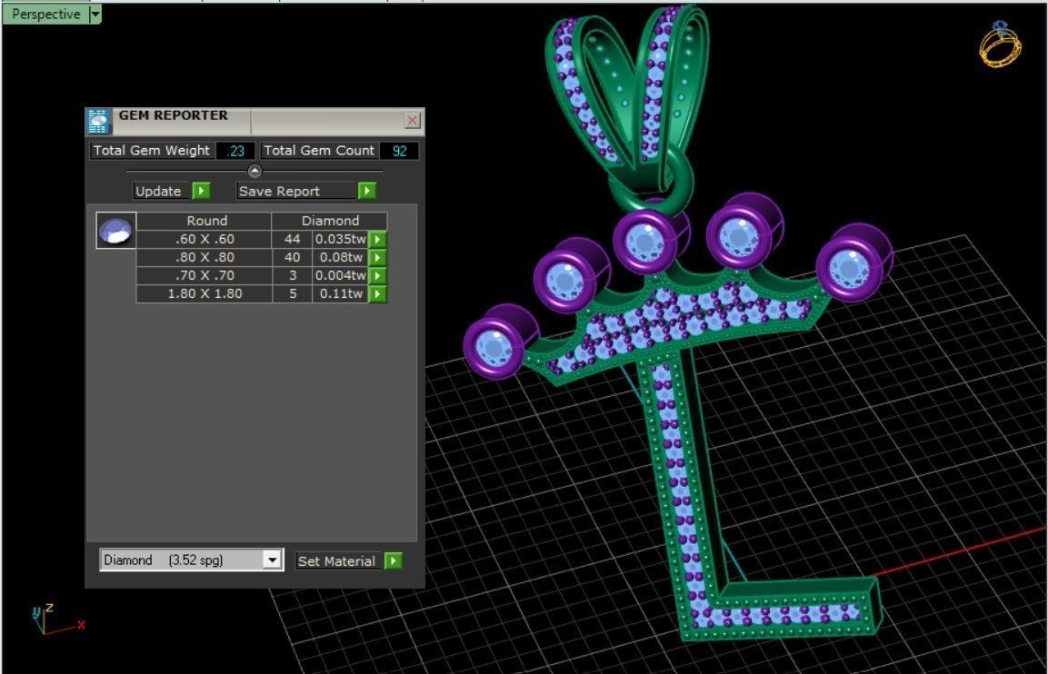Click the green arrow next to Save Report
Image resolution: width=1048 pixels, height=674 pixels.
tap(367, 191)
